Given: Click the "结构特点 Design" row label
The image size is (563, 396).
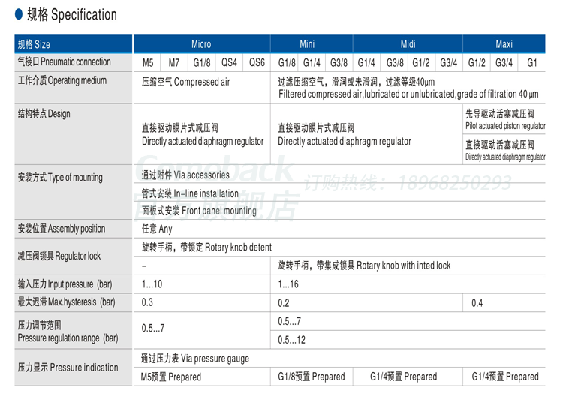Looking at the screenshot, I should coord(44,114).
